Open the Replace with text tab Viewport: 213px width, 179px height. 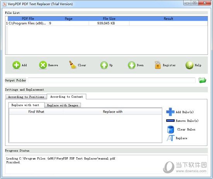26,105
